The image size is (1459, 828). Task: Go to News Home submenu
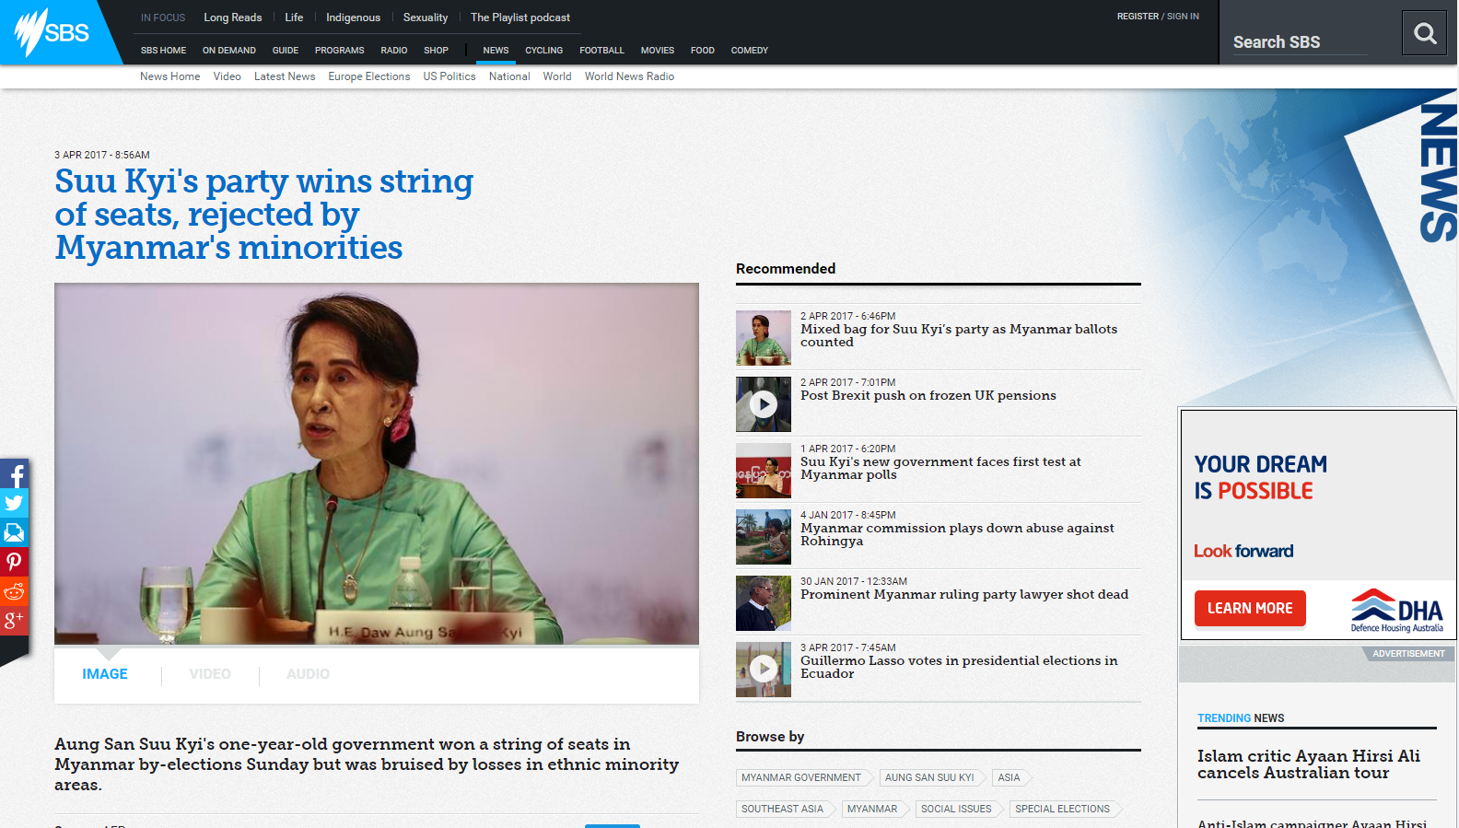click(169, 76)
